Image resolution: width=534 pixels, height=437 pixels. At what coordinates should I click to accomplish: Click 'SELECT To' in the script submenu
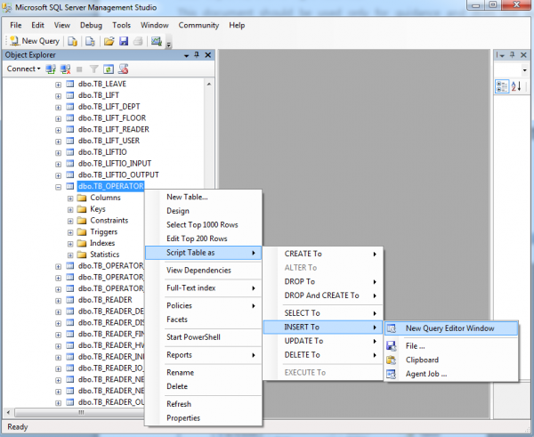[303, 312]
